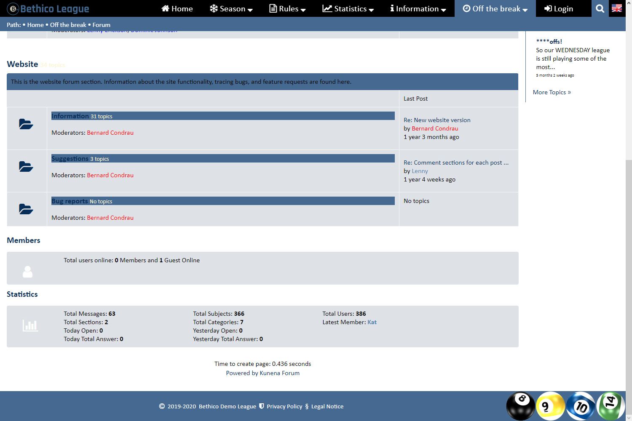Click the Suggestions category folder icon
Screen dimensions: 632x421
pyautogui.click(x=26, y=167)
